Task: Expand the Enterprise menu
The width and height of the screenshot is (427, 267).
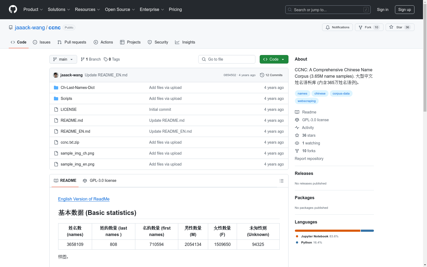Action: (x=152, y=10)
